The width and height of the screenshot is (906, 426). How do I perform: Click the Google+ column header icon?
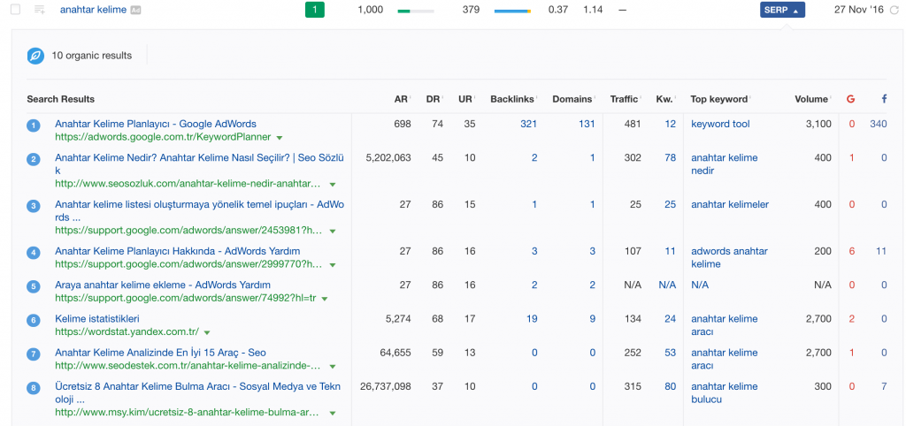[x=851, y=99]
